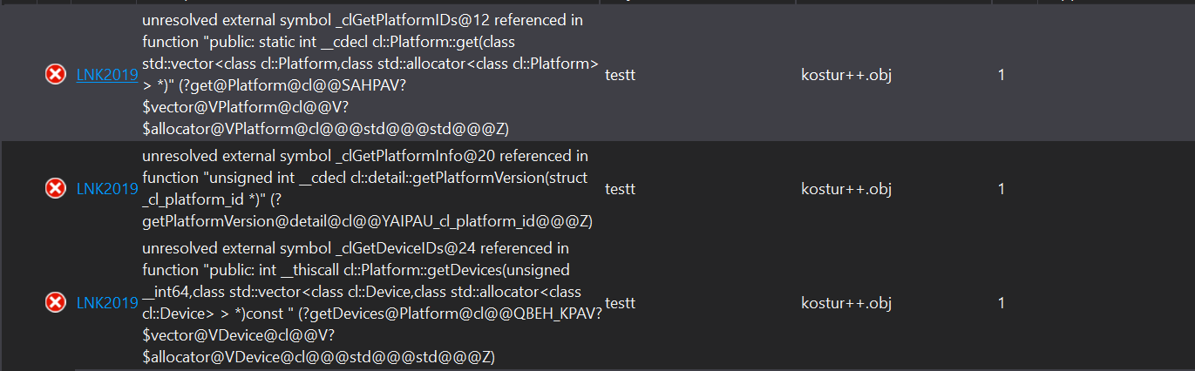Click kostur++.obj file in clGetDeviceIDs row
Viewport: 1195px width, 371px height.
[845, 302]
